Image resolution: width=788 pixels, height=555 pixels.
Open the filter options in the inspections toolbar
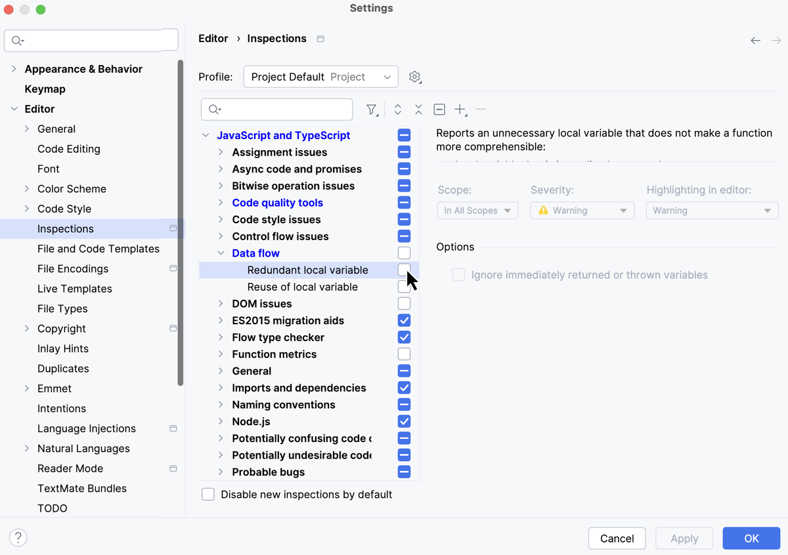point(372,110)
